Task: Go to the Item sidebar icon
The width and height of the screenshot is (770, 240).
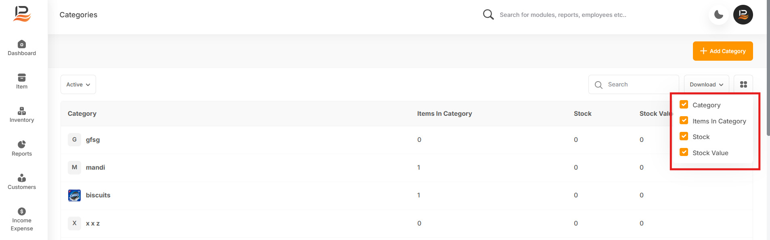Action: [x=22, y=78]
